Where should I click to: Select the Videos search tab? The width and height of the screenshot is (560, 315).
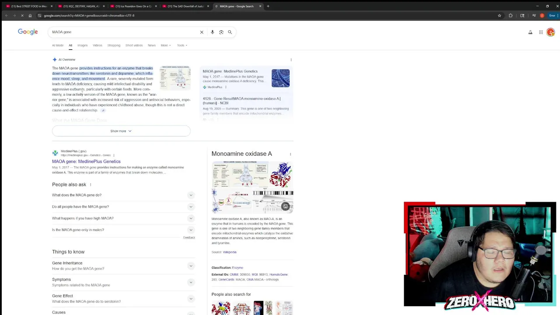pyautogui.click(x=97, y=45)
